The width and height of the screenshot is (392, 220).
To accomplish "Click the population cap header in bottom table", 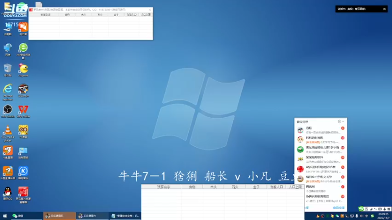I will point(295,187).
